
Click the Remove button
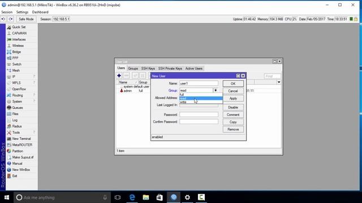(233, 129)
